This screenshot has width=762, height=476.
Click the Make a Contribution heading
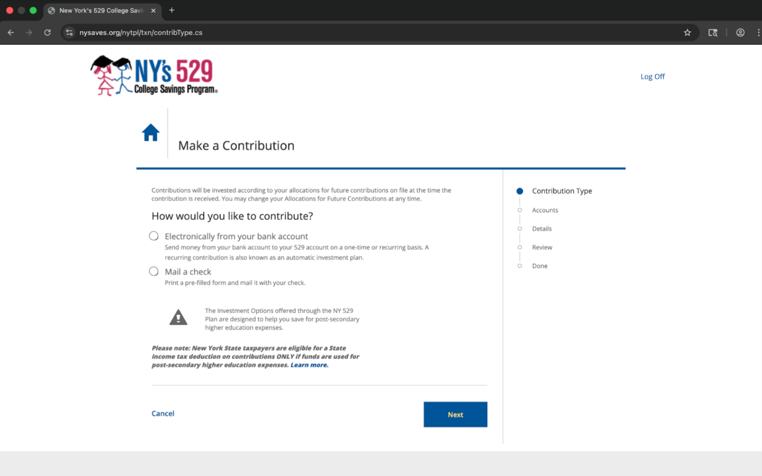point(236,146)
